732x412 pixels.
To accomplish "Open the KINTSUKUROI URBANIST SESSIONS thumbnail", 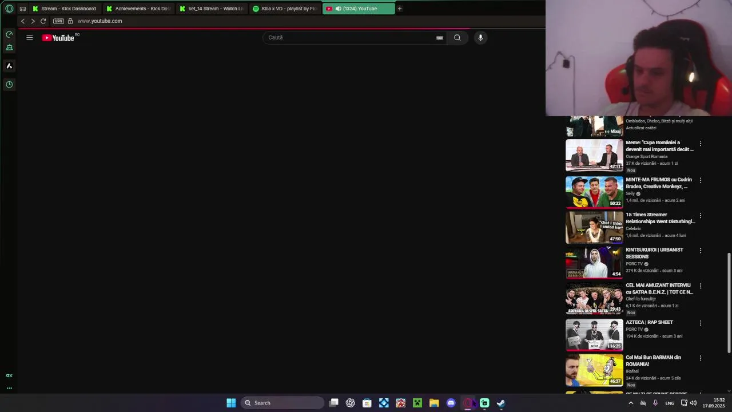I will [x=594, y=262].
